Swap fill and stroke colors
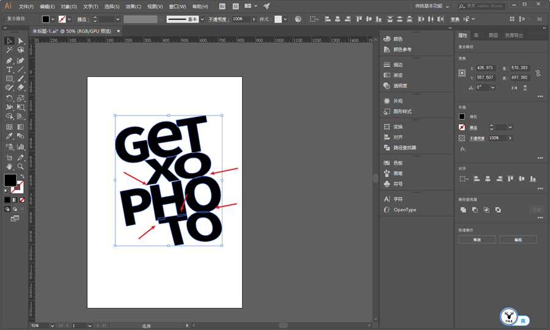The width and height of the screenshot is (550, 330). 21,176
